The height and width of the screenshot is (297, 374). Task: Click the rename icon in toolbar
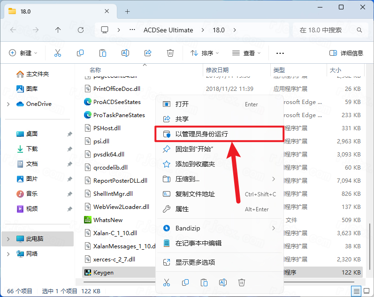tap(125, 53)
